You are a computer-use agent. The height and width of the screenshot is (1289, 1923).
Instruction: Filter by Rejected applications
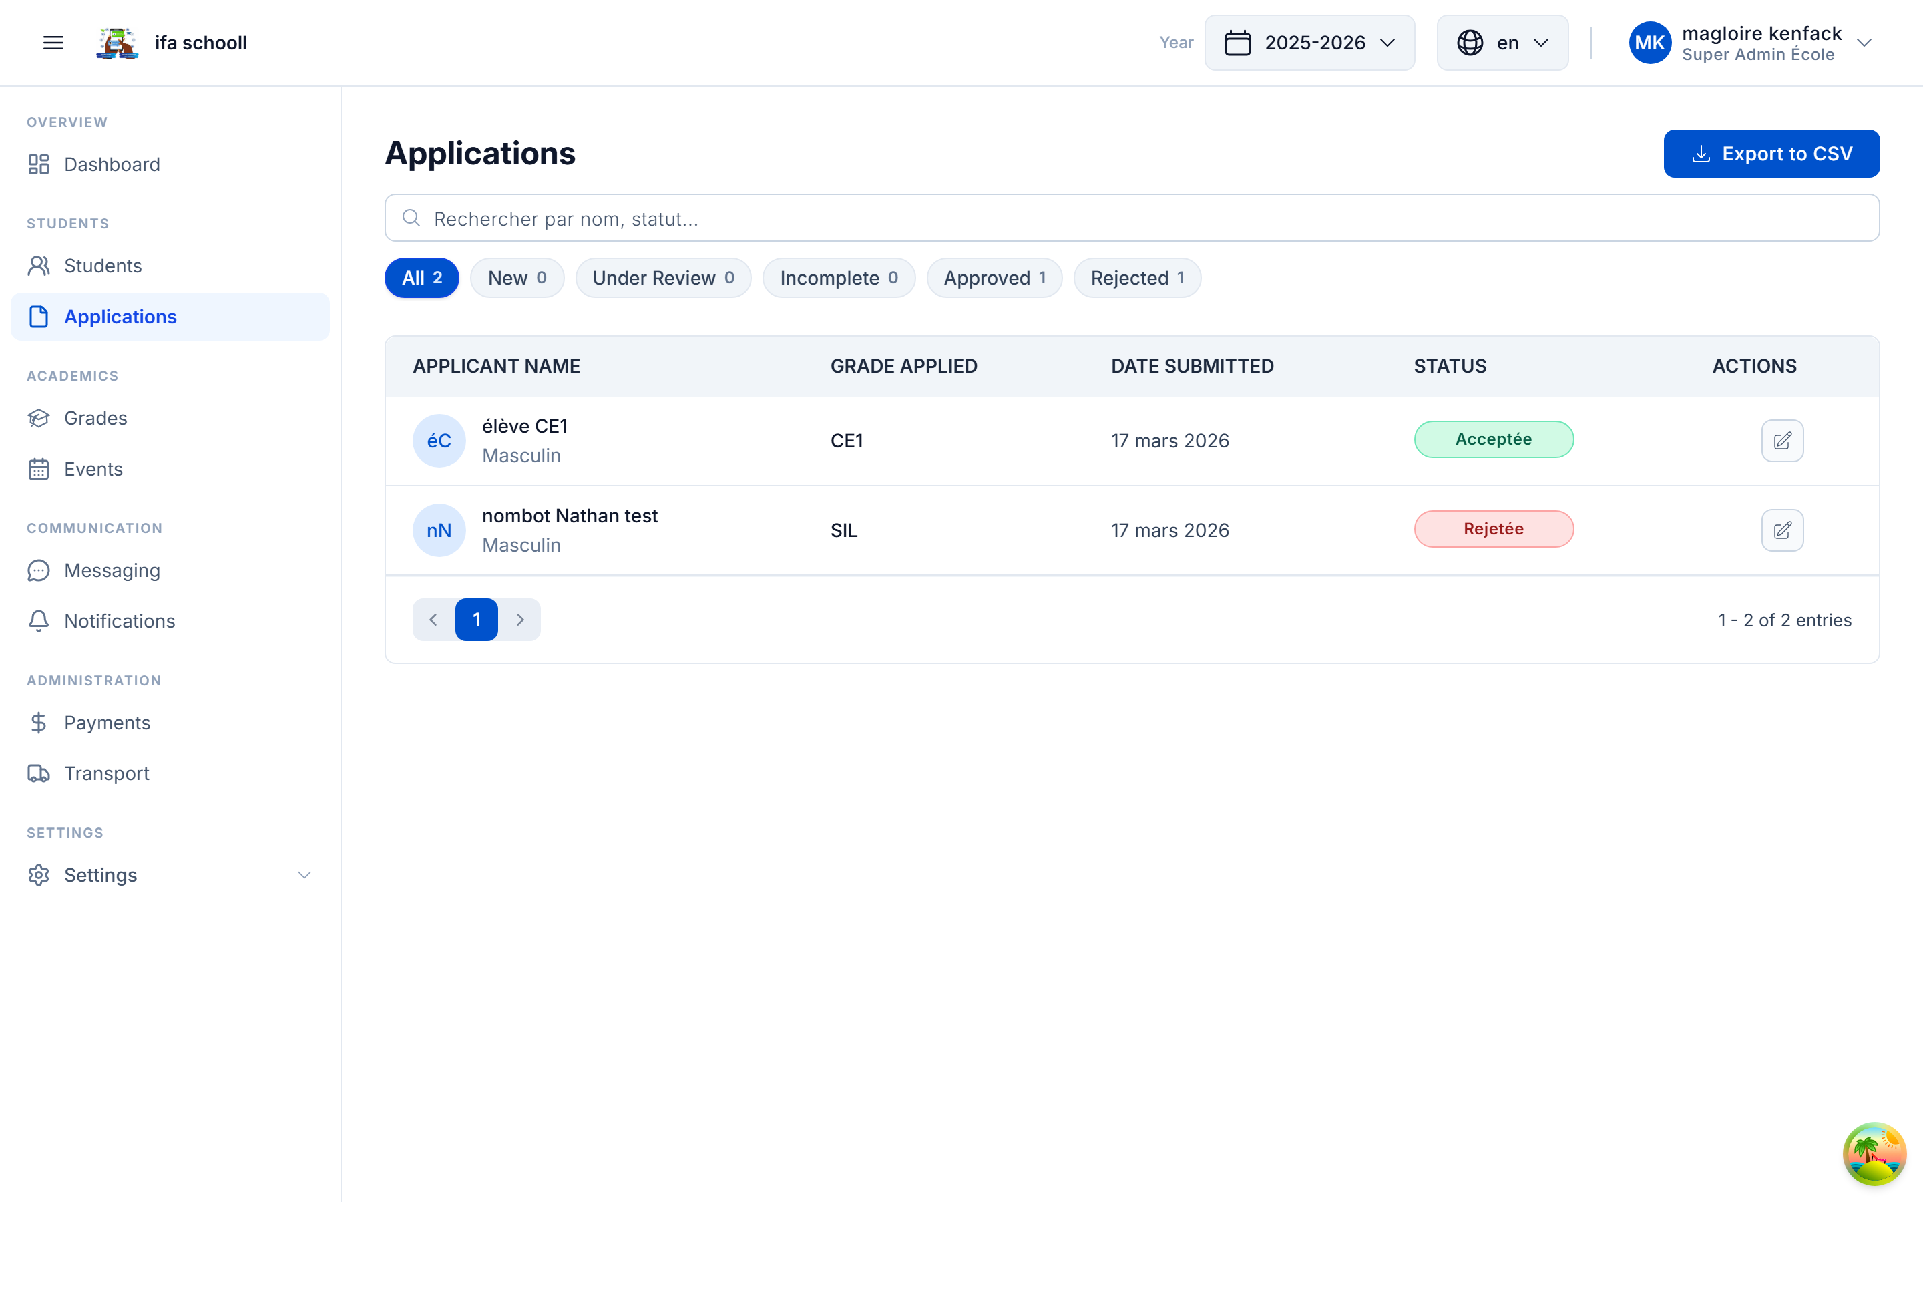1136,278
